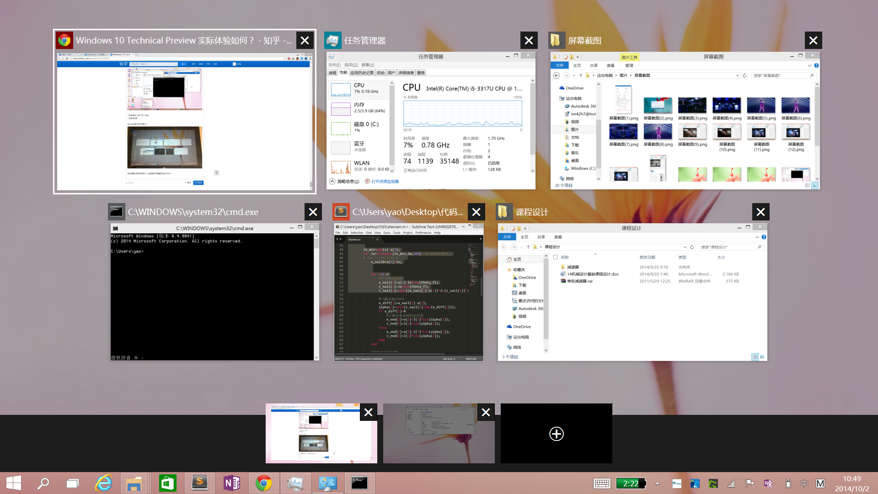Switch to Sublime Text taskbar icon
Viewport: 878px width, 494px height.
pos(199,483)
